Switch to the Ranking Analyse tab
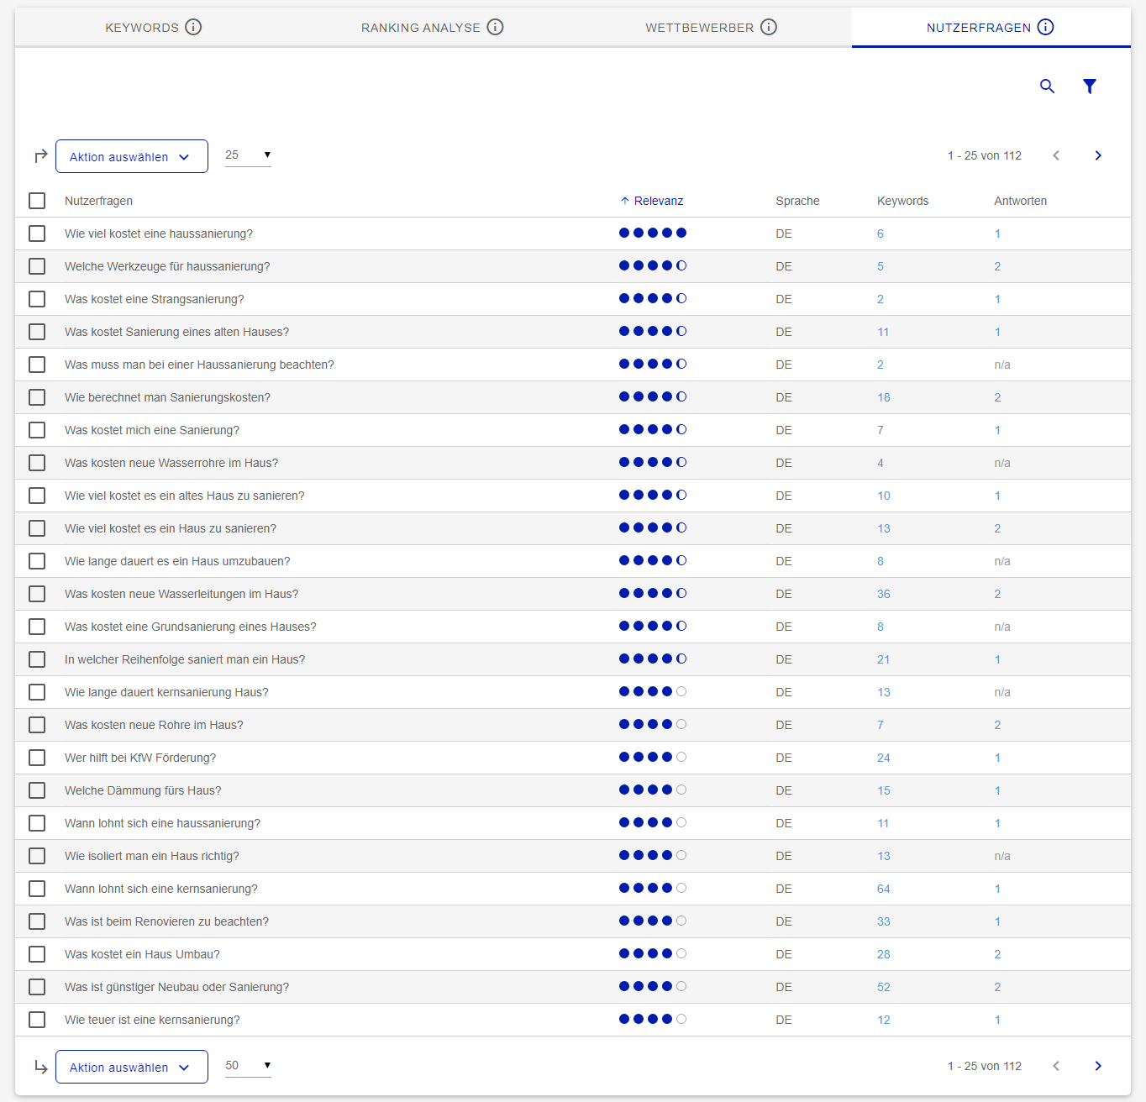Viewport: 1146px width, 1102px height. point(432,27)
